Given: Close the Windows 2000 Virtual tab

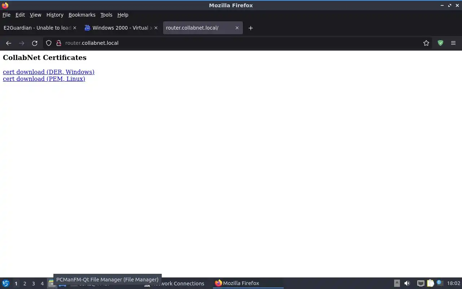Looking at the screenshot, I should (x=156, y=28).
